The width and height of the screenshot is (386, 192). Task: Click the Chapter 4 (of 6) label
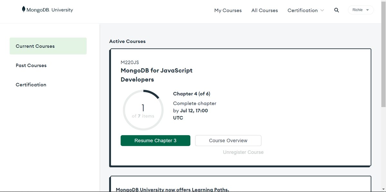click(191, 94)
